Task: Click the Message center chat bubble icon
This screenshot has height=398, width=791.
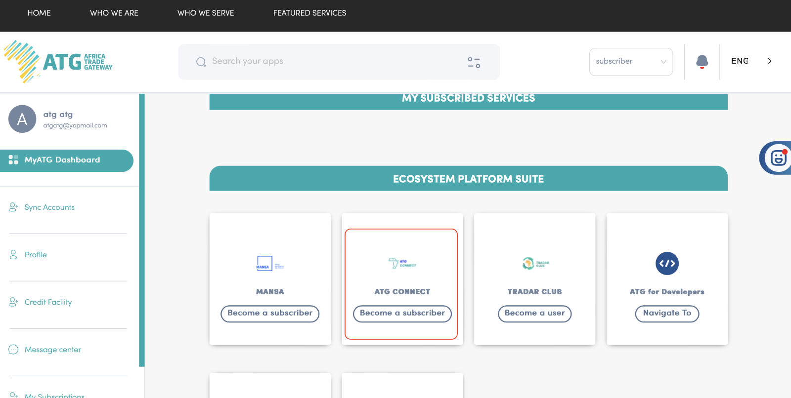Action: click(13, 350)
